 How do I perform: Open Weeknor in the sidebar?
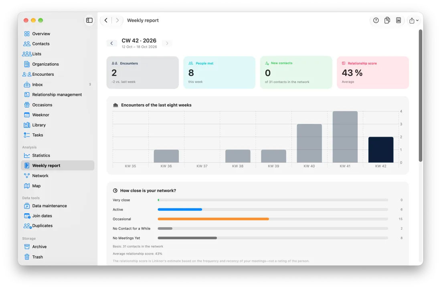point(58,115)
